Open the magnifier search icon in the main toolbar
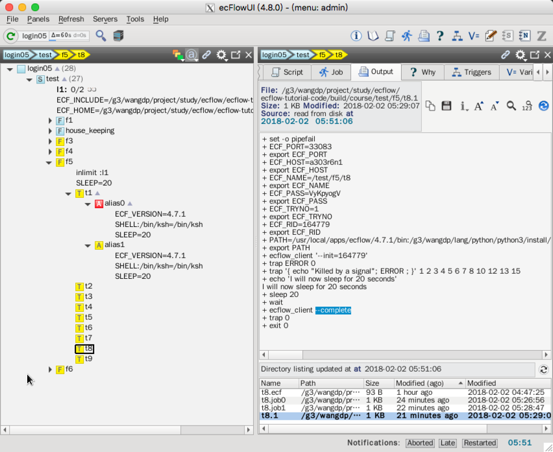 pyautogui.click(x=101, y=36)
